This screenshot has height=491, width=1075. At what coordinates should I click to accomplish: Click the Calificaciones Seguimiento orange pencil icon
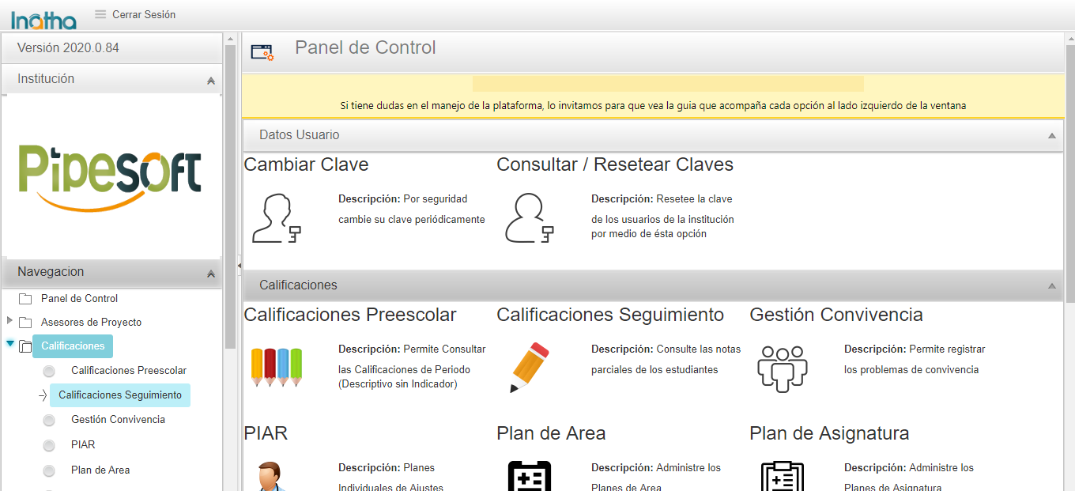click(529, 368)
